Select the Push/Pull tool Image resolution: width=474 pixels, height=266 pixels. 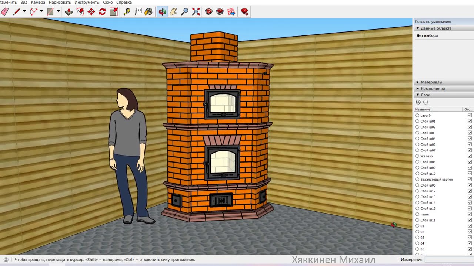[69, 12]
